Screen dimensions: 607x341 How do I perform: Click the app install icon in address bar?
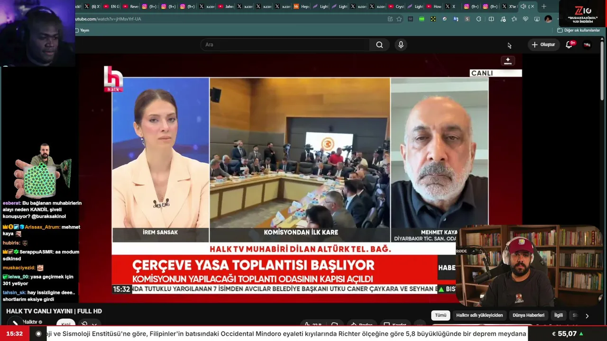pyautogui.click(x=390, y=19)
